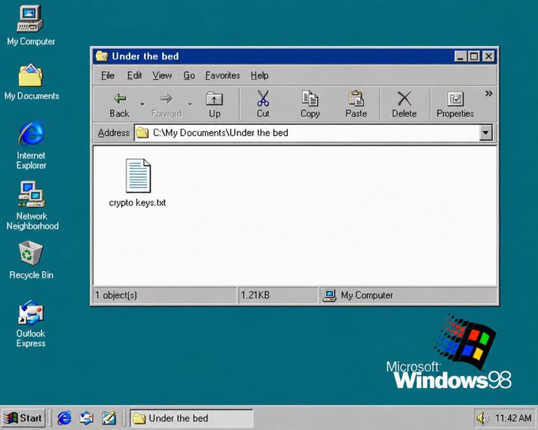Screen dimensions: 538x430
Task: Expand the Forward history dropdown arrow
Action: (190, 104)
